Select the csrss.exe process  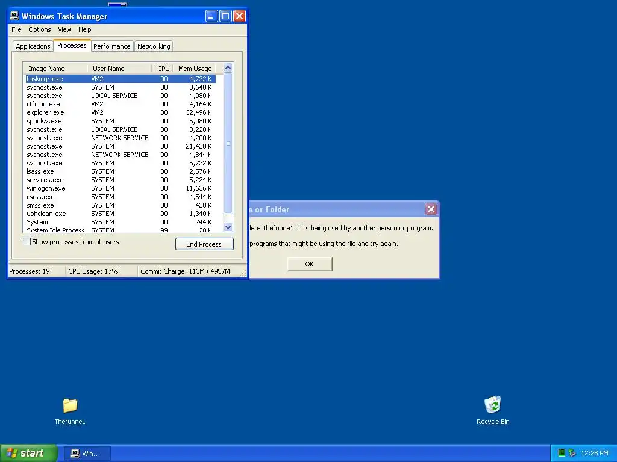point(121,197)
